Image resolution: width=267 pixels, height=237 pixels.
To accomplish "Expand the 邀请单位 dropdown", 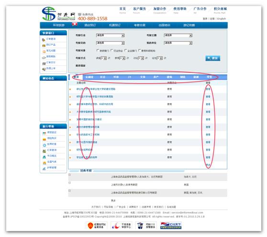I will point(178,43).
